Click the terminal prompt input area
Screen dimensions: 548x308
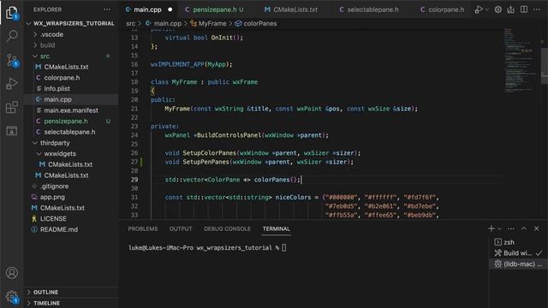[x=283, y=248]
